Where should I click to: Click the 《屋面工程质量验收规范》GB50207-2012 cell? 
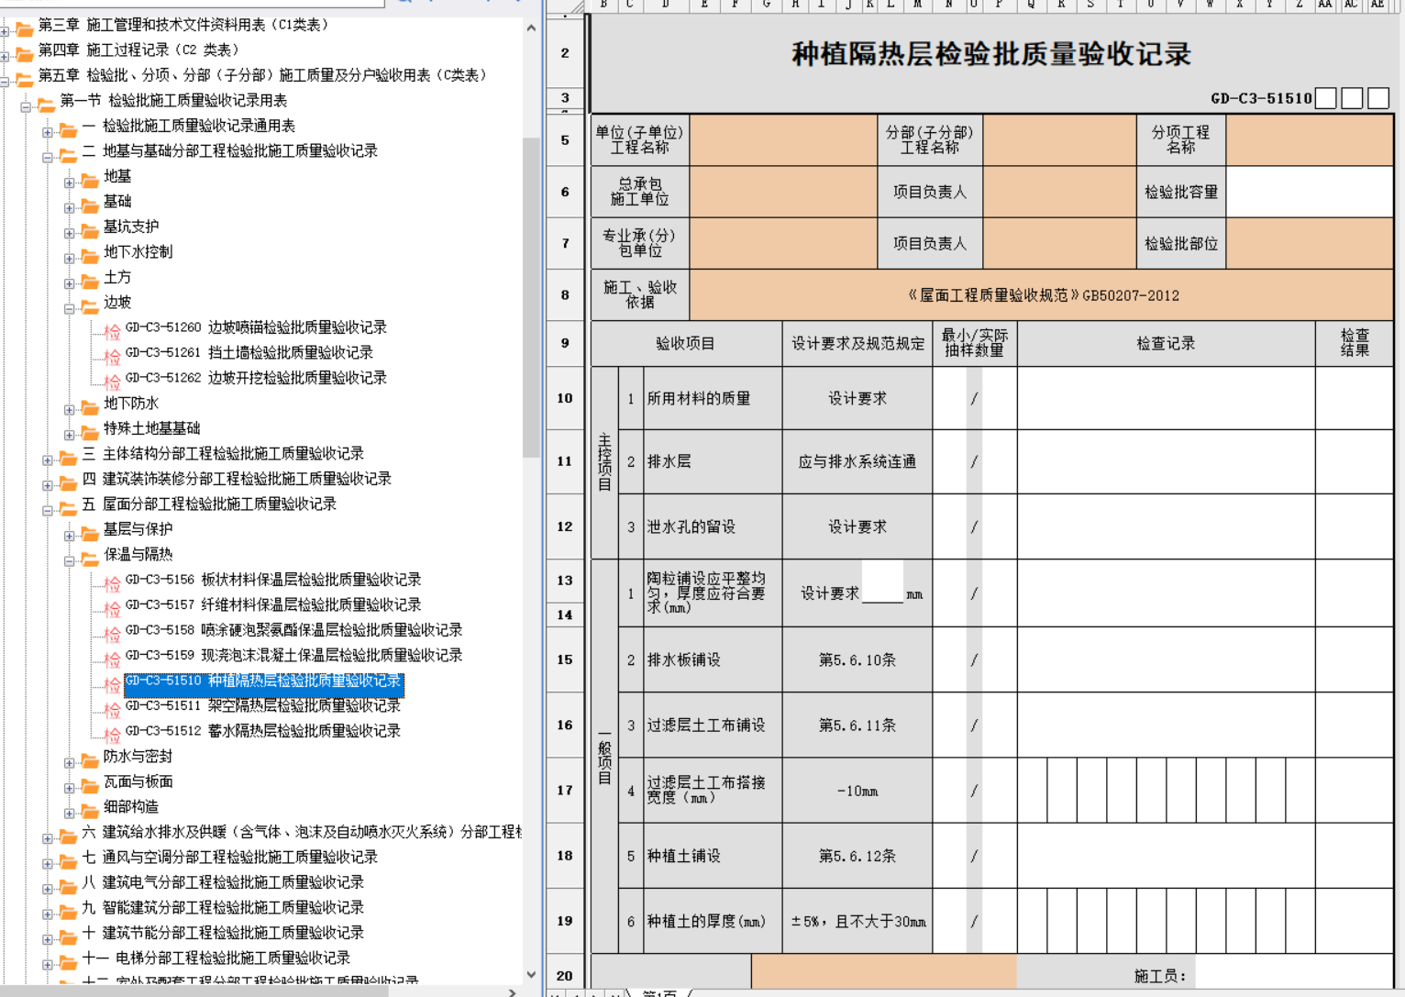point(1041,295)
